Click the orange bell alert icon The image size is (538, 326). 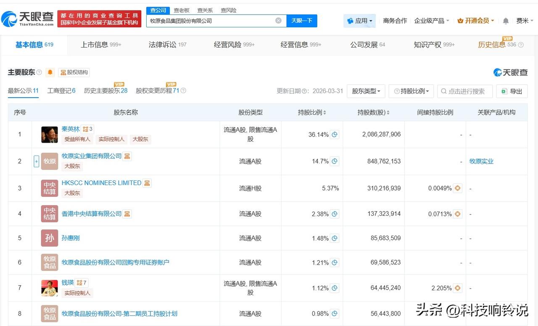tap(50, 72)
